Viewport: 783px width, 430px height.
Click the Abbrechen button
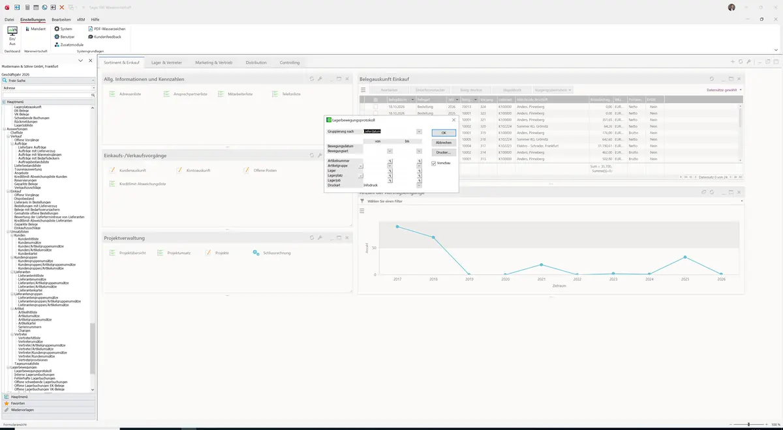(x=444, y=143)
